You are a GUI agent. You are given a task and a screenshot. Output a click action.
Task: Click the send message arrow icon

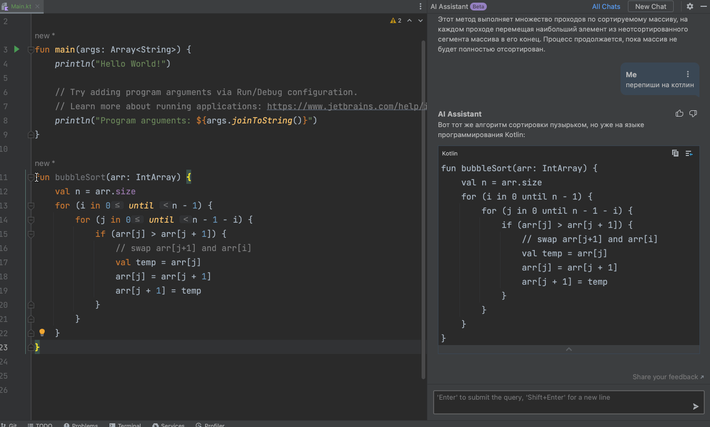tap(696, 406)
